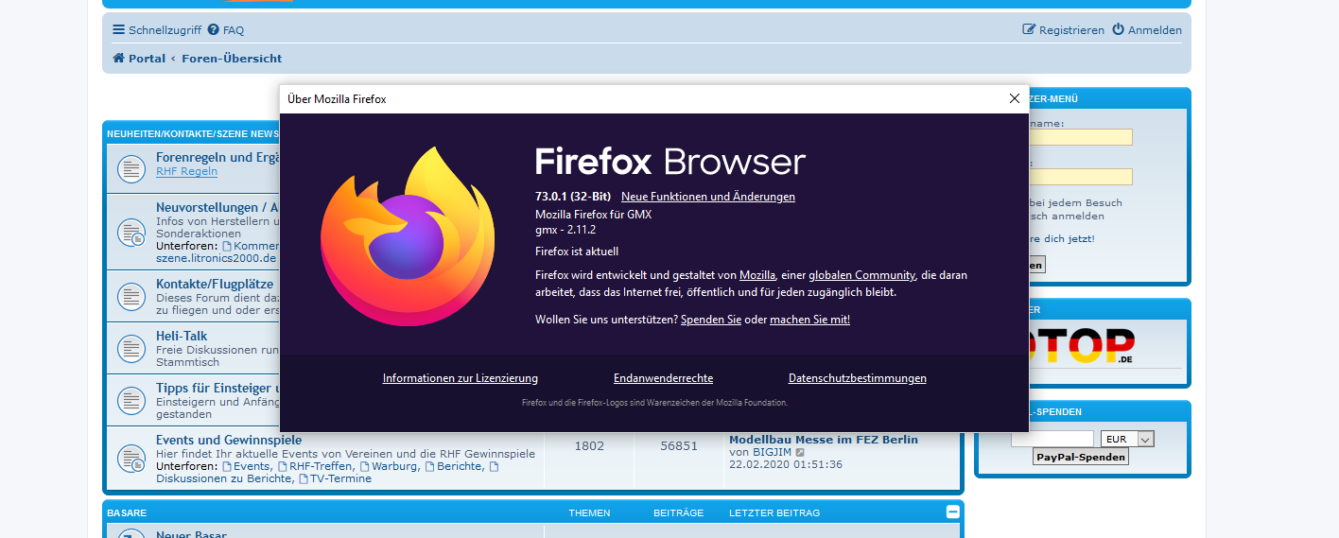Click the Portal home icon

click(119, 59)
